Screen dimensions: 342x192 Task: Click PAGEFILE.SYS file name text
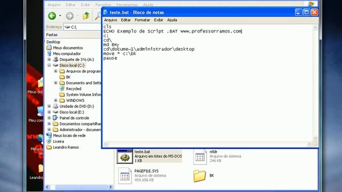click(x=146, y=171)
